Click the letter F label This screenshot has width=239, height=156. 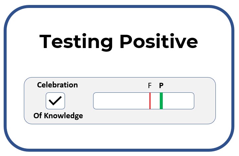pos(150,85)
